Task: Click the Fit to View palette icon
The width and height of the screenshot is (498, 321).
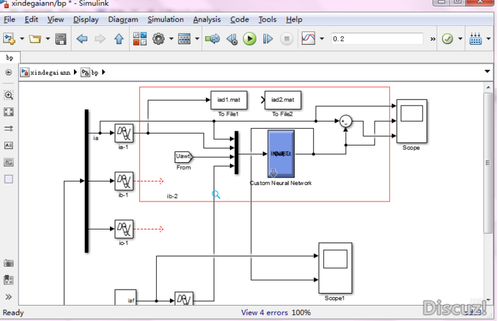Action: click(x=9, y=112)
